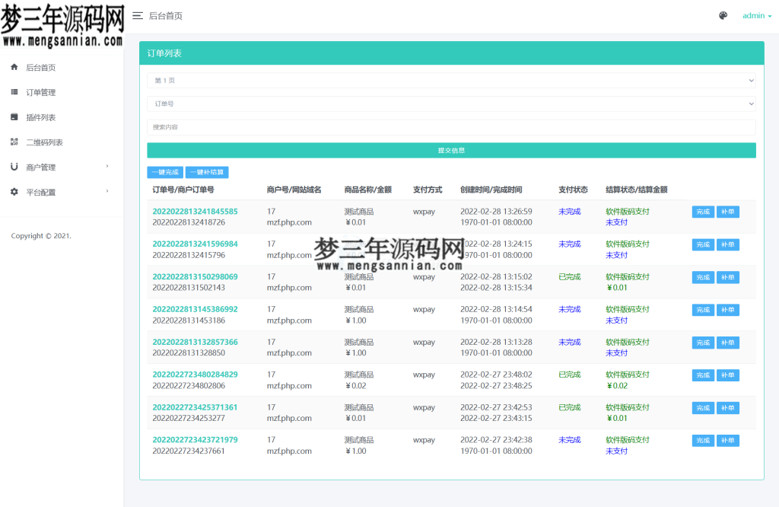Click 完成 for order 2022022813241596984
The width and height of the screenshot is (779, 507).
click(x=703, y=244)
